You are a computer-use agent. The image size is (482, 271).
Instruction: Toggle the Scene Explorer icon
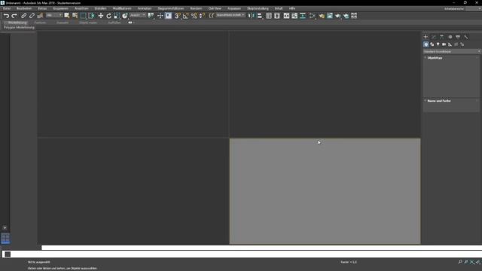click(x=269, y=16)
